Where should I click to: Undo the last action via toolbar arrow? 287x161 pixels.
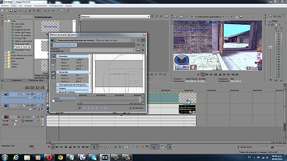[x=45, y=11]
